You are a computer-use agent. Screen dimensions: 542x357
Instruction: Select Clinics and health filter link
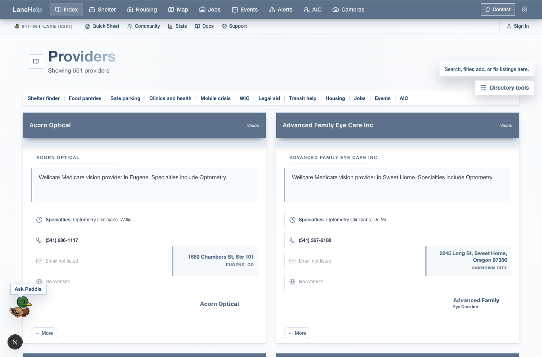170,98
